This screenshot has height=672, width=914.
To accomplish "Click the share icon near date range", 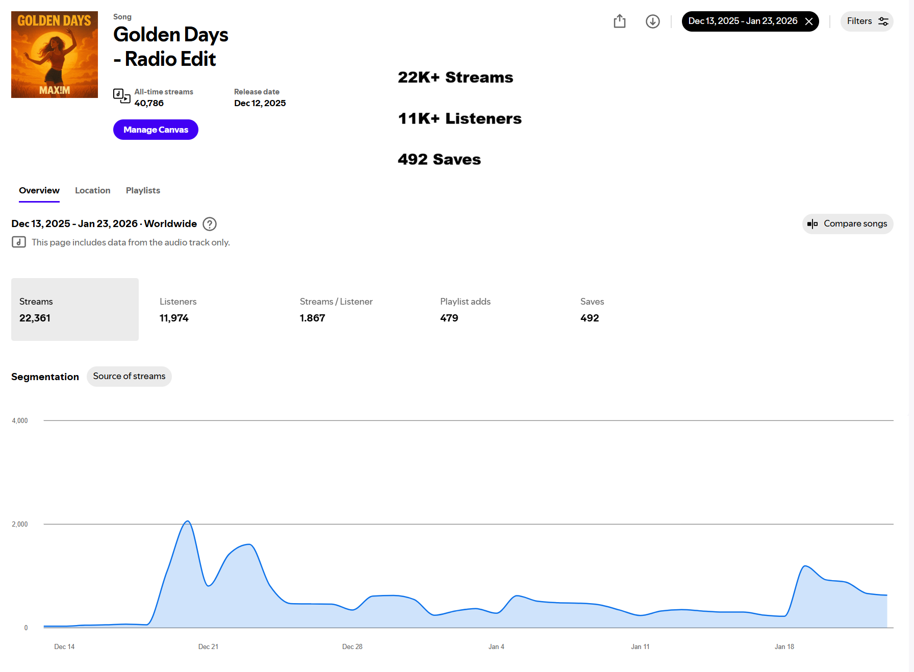I will pyautogui.click(x=619, y=21).
